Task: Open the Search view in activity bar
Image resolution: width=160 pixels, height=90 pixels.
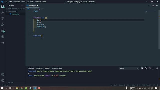Action: pos(3,12)
